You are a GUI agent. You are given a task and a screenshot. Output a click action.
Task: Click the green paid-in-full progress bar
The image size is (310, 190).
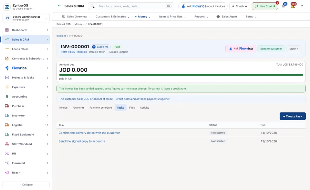181,75
